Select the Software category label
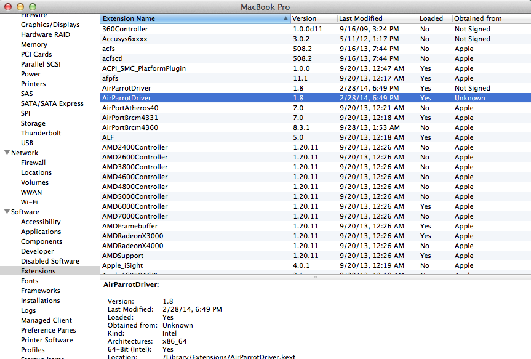This screenshot has width=531, height=359. (x=25, y=212)
